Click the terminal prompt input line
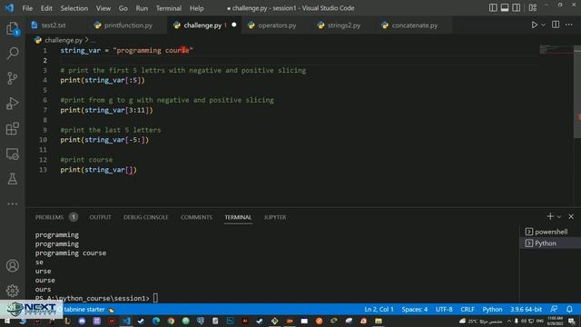Image resolution: width=581 pixels, height=327 pixels. coord(96,299)
